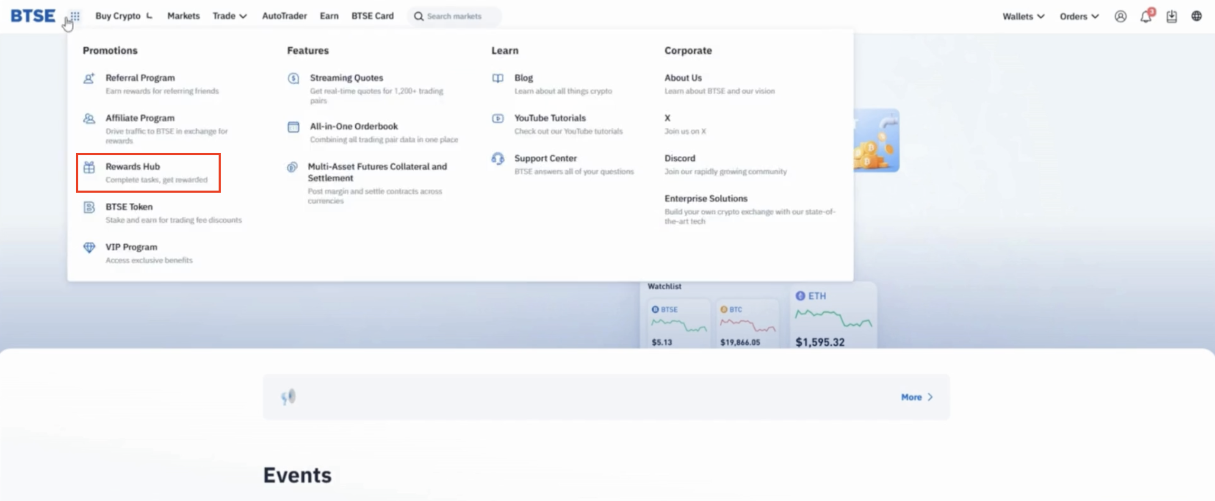Open the Trade dropdown menu

pos(229,16)
